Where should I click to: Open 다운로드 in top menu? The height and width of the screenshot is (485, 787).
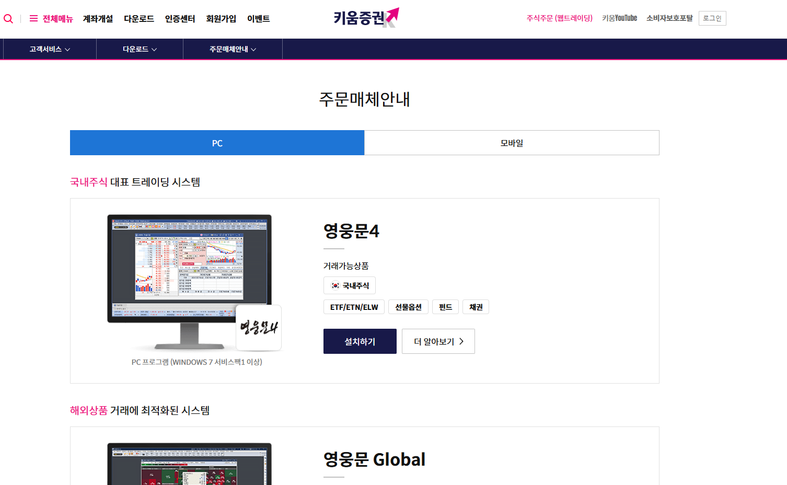139,19
